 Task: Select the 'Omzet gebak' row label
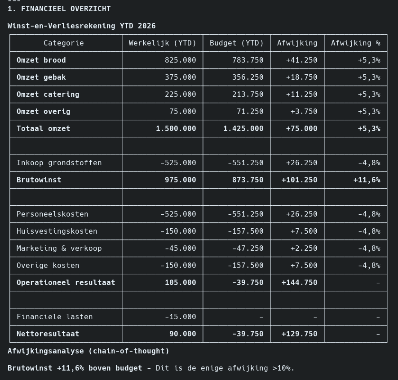point(41,77)
